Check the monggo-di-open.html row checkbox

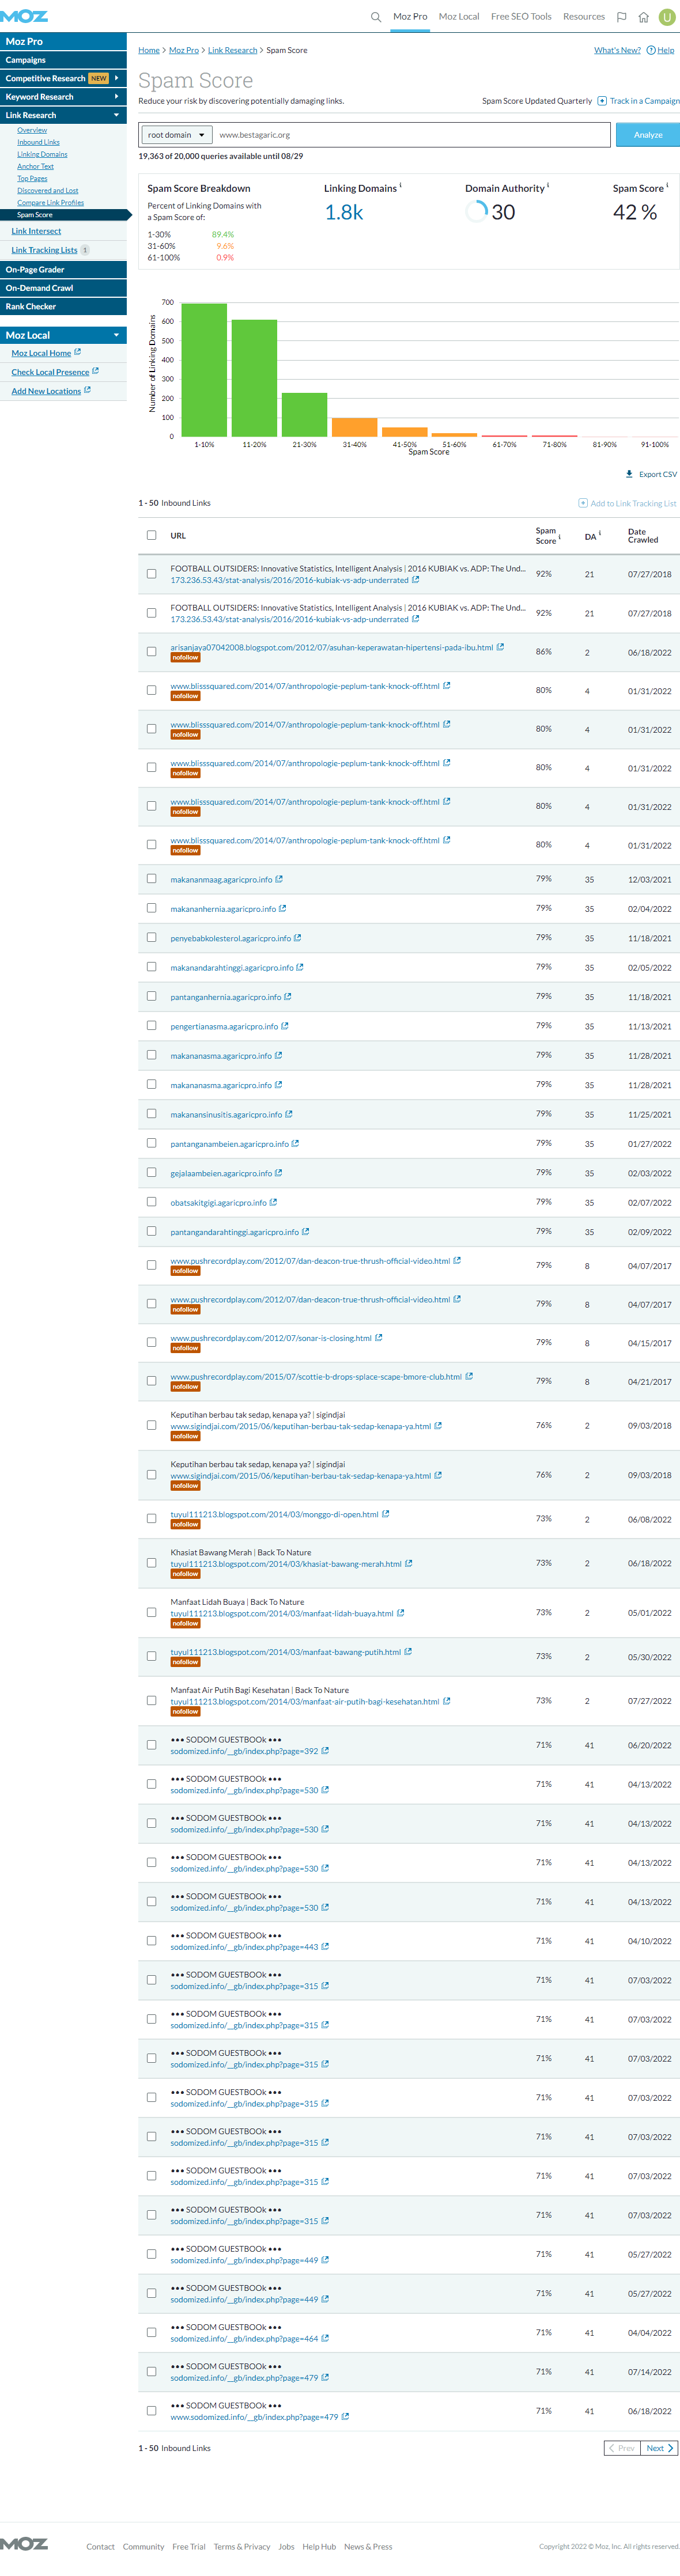click(152, 1518)
